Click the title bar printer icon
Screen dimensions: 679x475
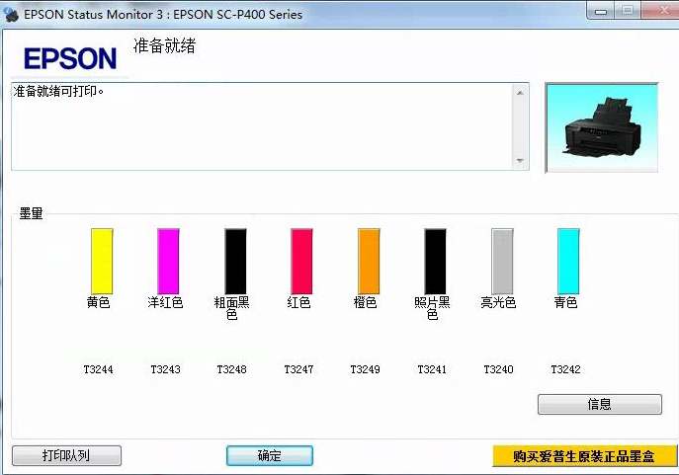11,14
